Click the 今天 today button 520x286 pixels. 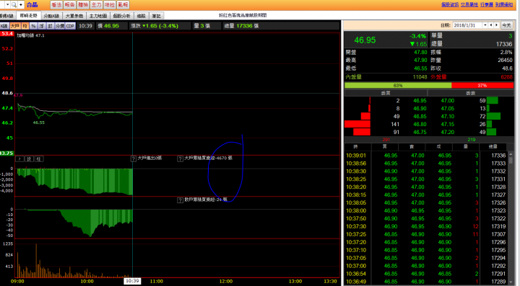(x=506, y=25)
